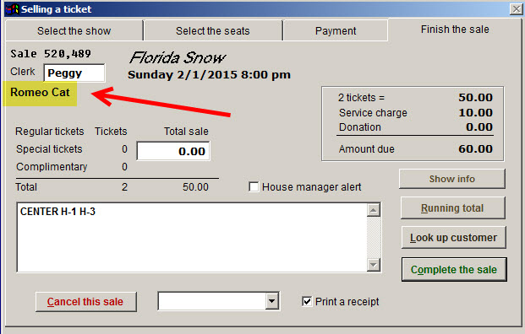Click the Total sale amount field

[173, 151]
